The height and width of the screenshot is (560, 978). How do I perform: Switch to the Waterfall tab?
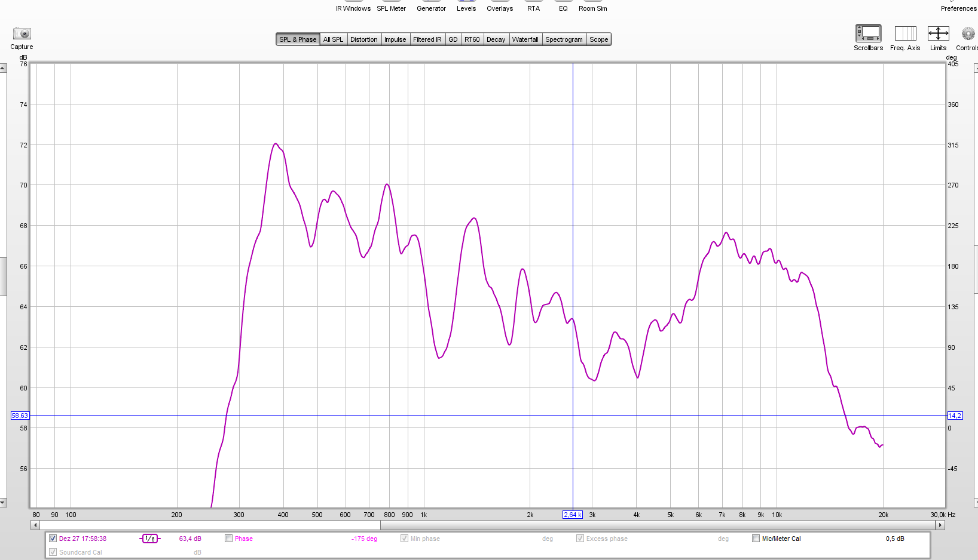525,39
